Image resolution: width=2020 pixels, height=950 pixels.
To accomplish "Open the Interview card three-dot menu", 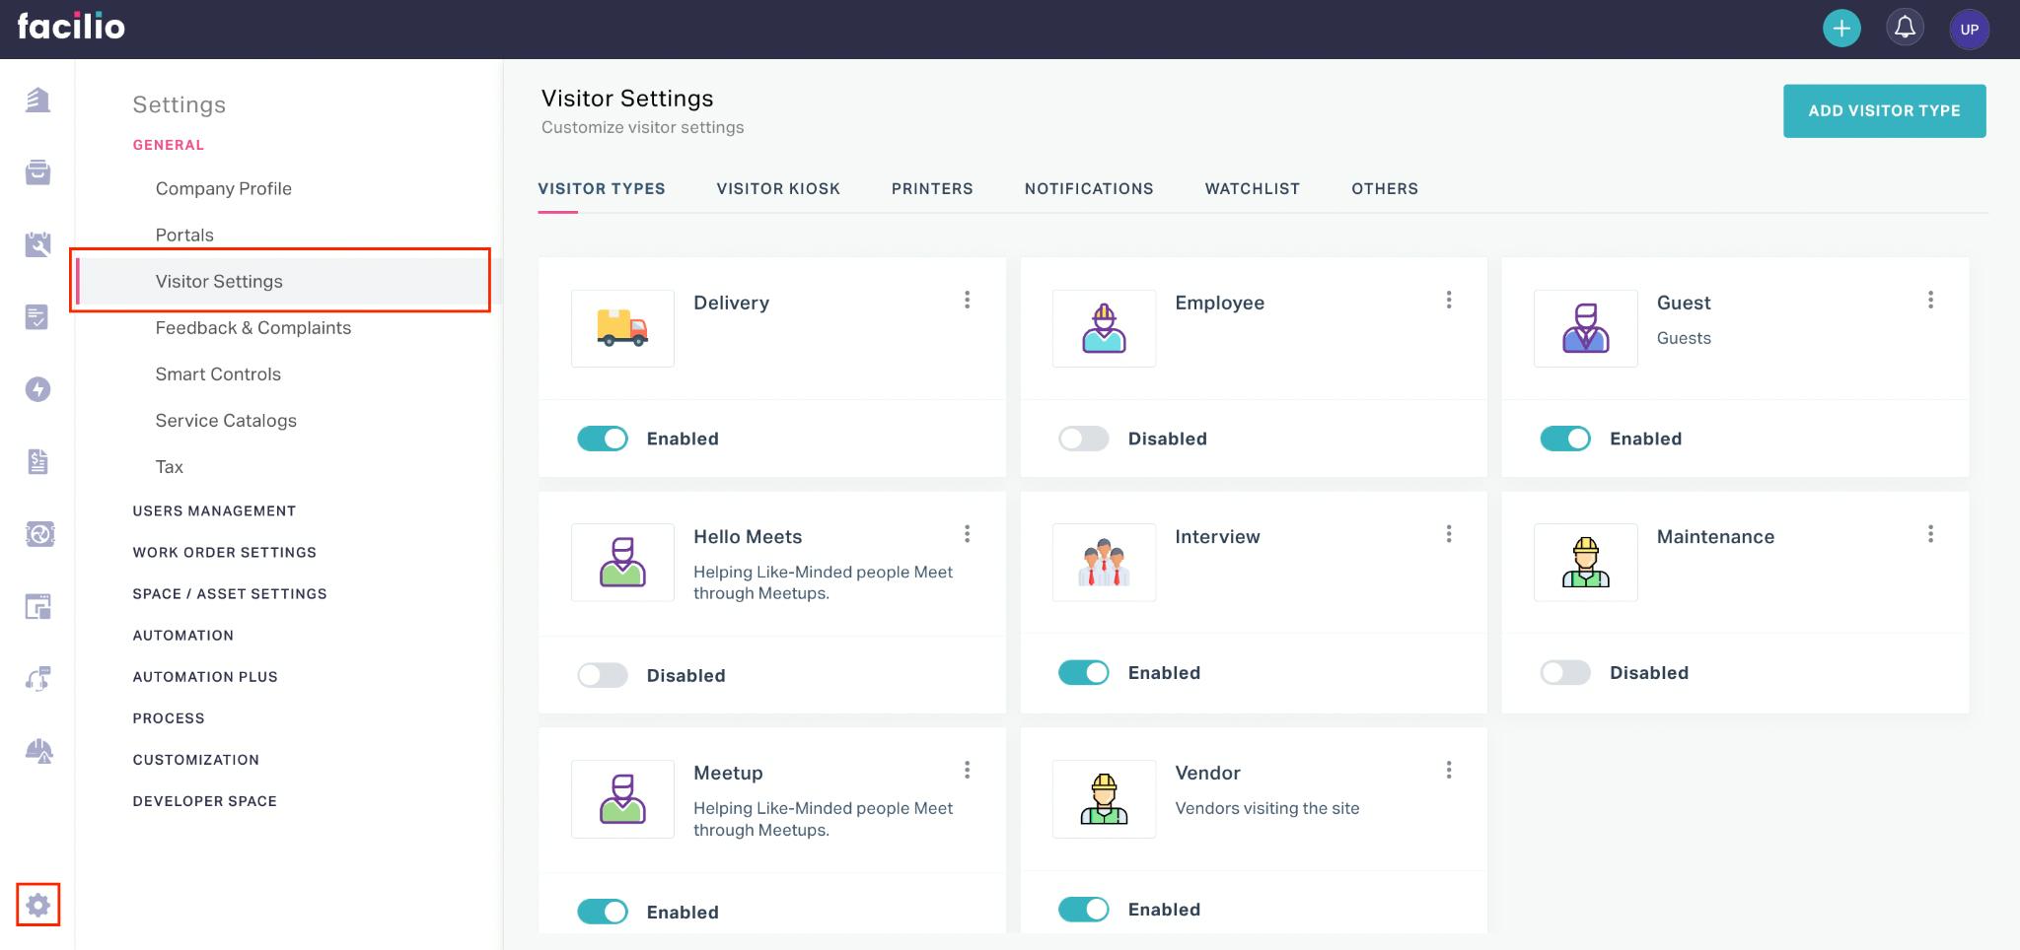I will point(1448,533).
